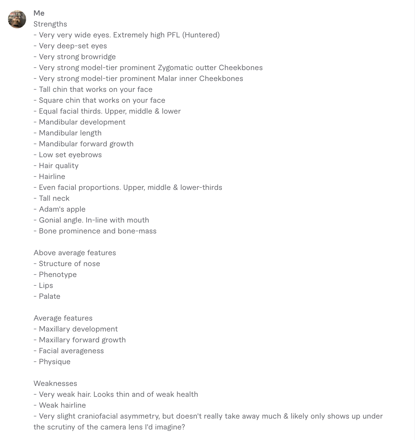Click the "Strengths" heading text
Image resolution: width=418 pixels, height=440 pixels.
point(50,24)
